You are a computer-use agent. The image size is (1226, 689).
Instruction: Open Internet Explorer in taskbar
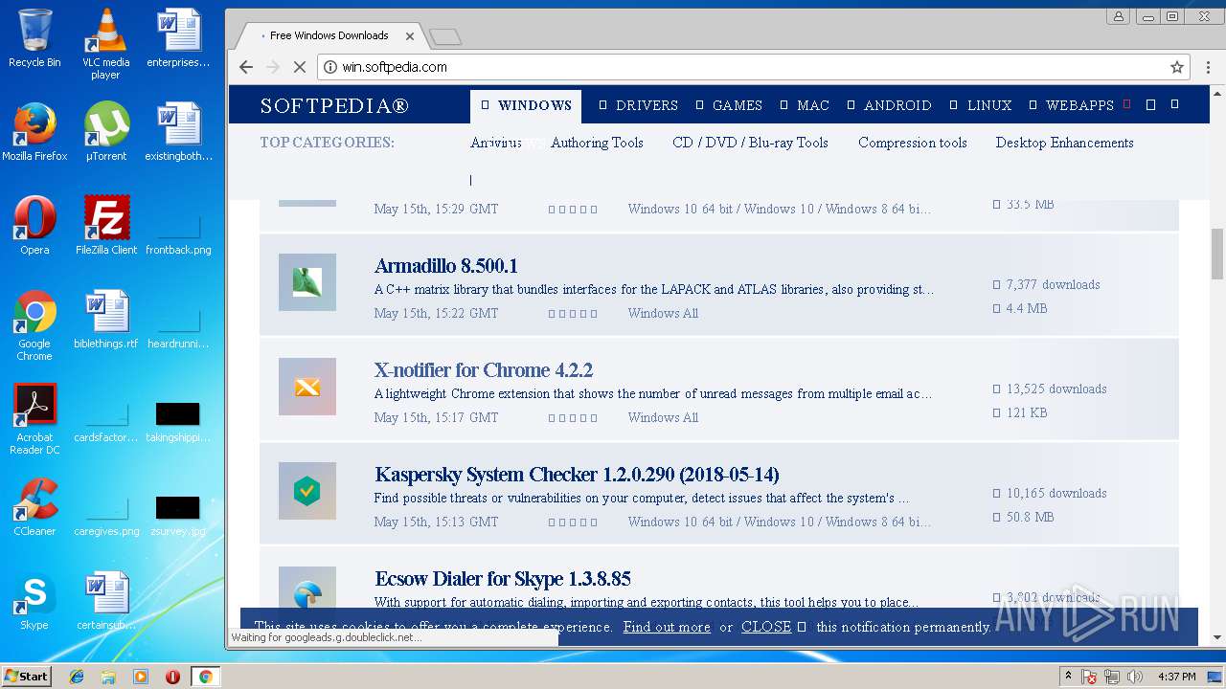[x=77, y=677]
